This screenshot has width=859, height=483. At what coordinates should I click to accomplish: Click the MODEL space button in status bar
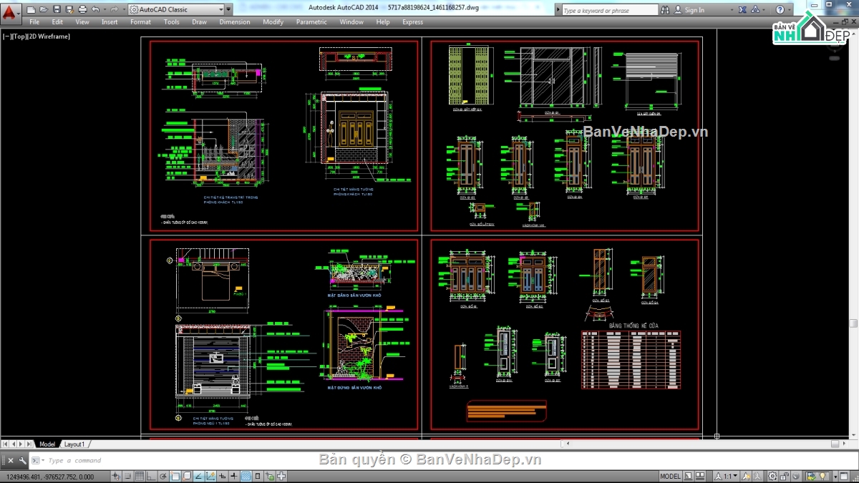[670, 477]
